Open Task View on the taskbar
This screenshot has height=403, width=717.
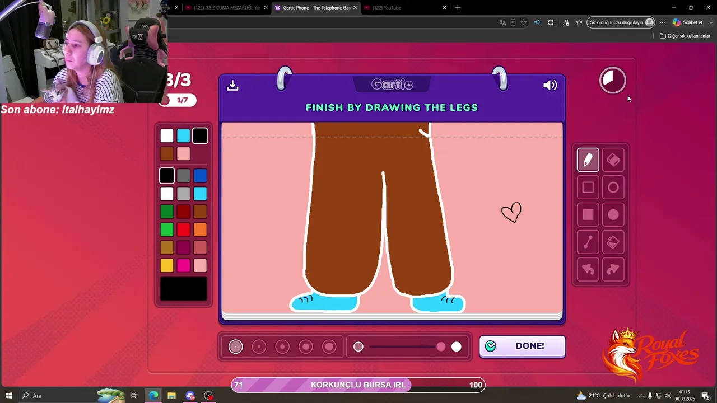134,396
